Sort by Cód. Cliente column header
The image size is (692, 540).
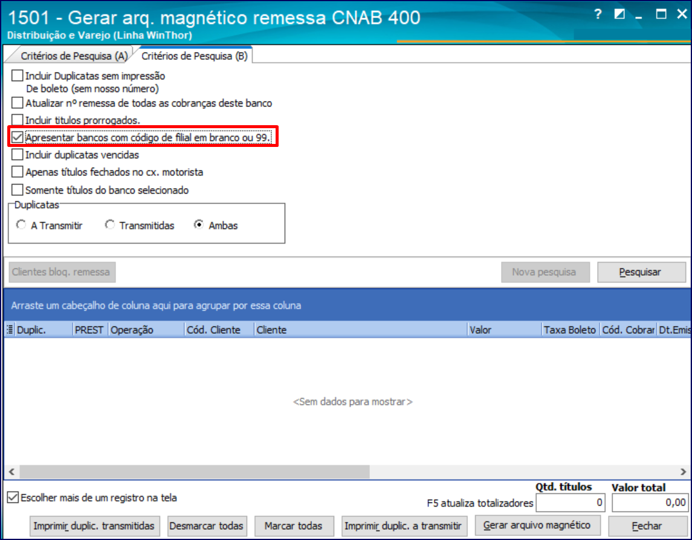(219, 330)
